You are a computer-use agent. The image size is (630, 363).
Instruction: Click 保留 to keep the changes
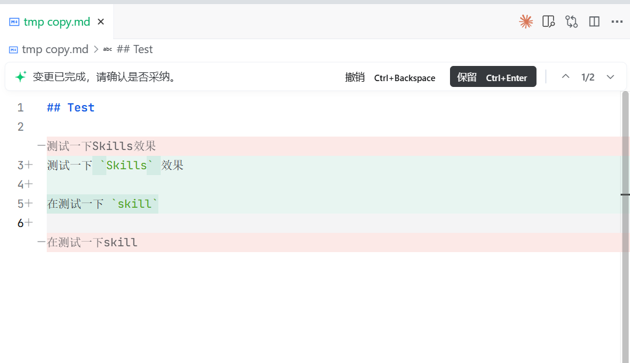tap(467, 78)
